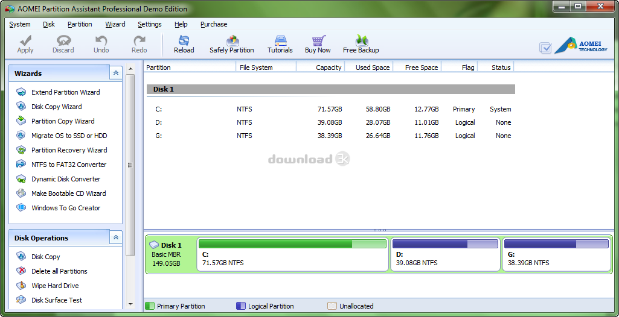Click the Extend Partition Wizard icon

click(x=21, y=92)
